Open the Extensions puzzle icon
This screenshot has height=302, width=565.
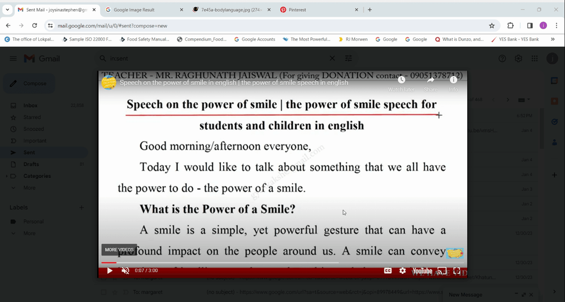511,25
